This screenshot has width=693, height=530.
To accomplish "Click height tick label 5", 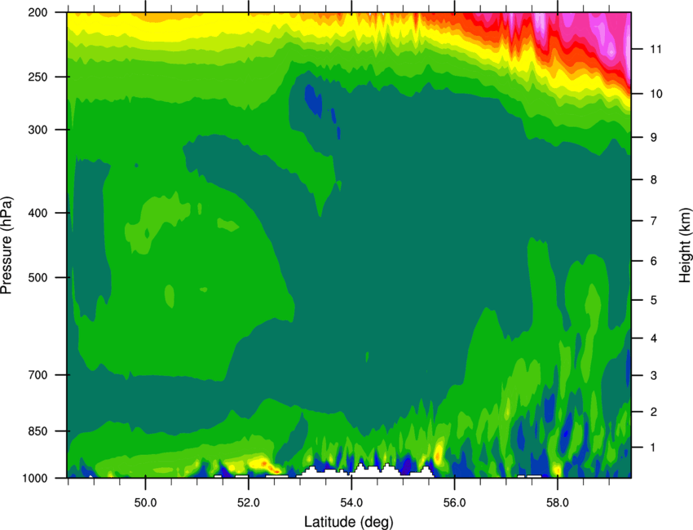I will click(653, 300).
